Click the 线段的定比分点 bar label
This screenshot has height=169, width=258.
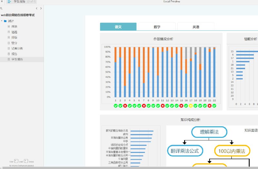(119, 145)
